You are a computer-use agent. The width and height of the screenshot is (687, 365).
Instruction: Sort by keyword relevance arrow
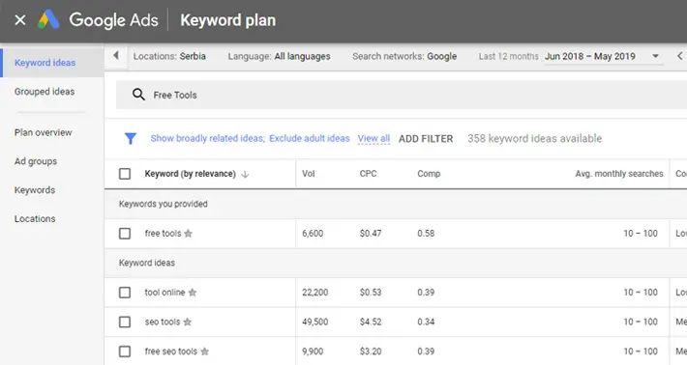point(246,174)
